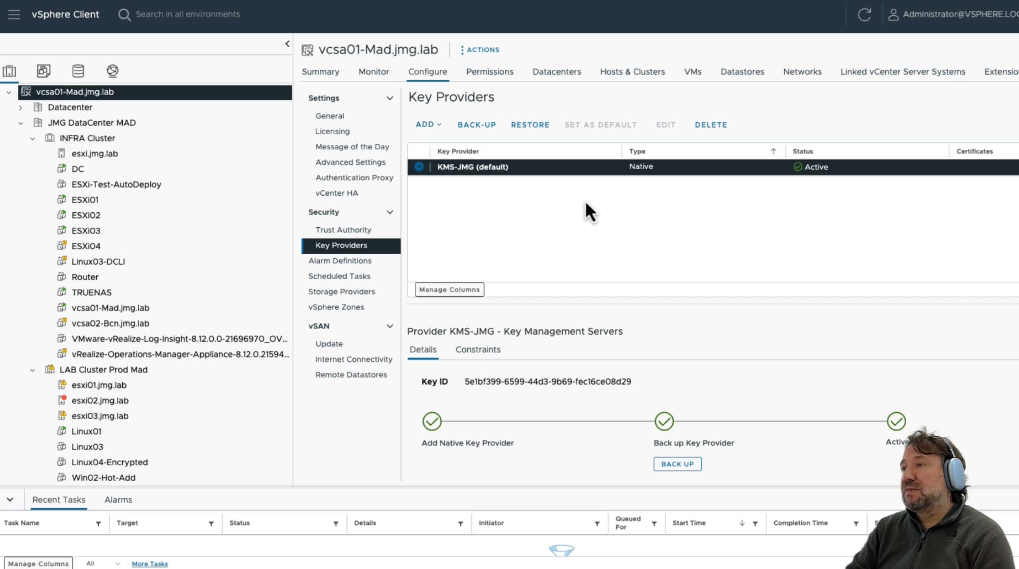Open Advanced Settings
1019x569 pixels.
point(350,163)
